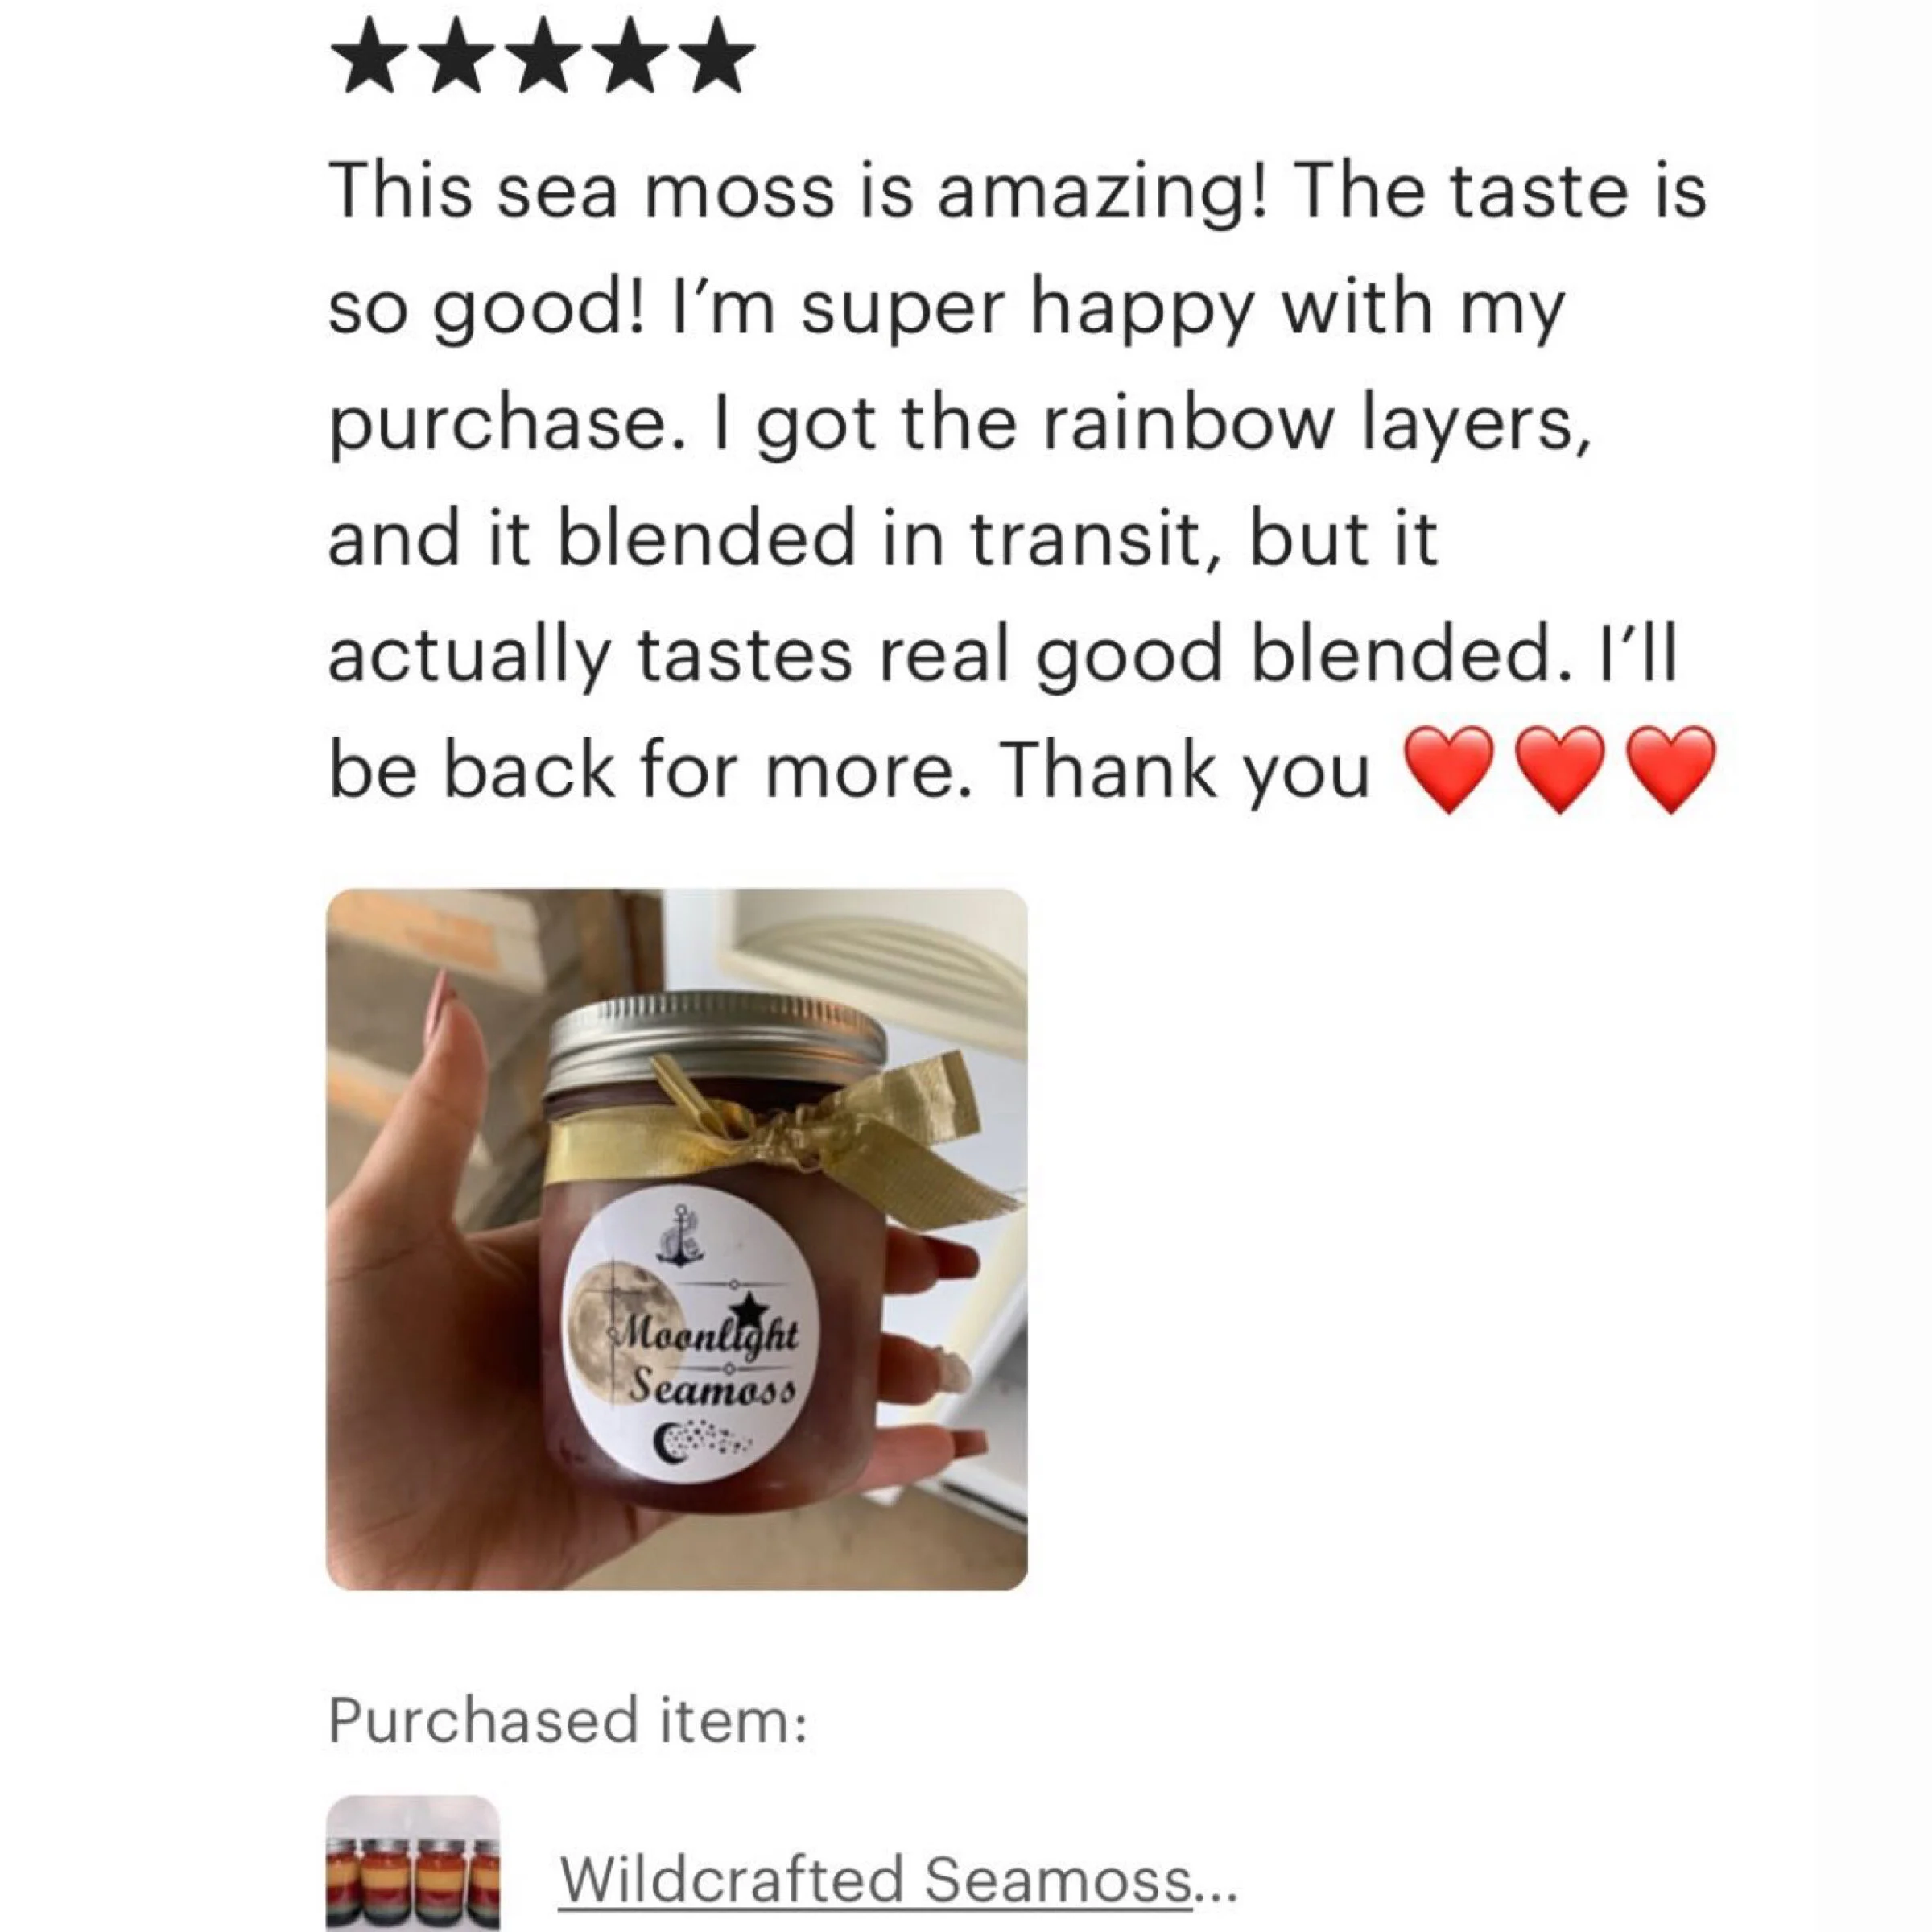Screen dimensions: 1932x1932
Task: Open the reviewer's jar photo
Action: pos(677,1239)
